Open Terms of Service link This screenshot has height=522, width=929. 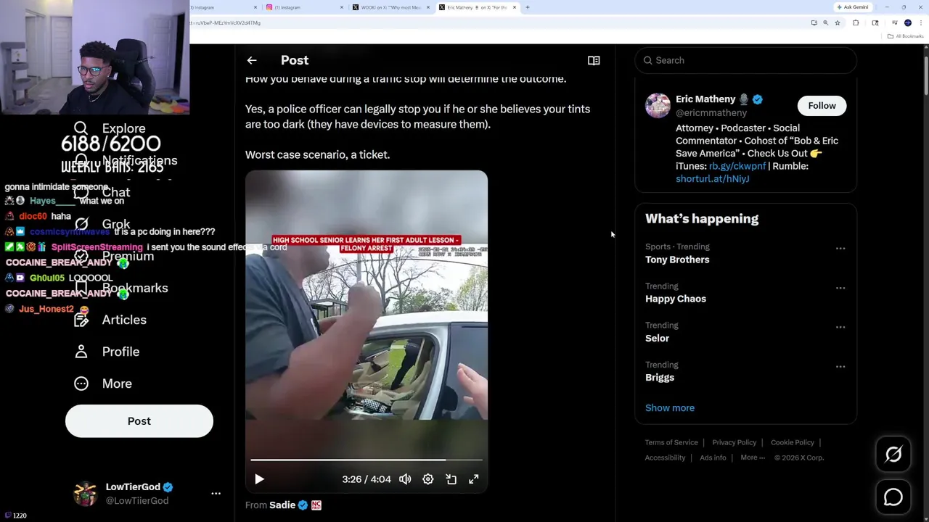click(671, 442)
